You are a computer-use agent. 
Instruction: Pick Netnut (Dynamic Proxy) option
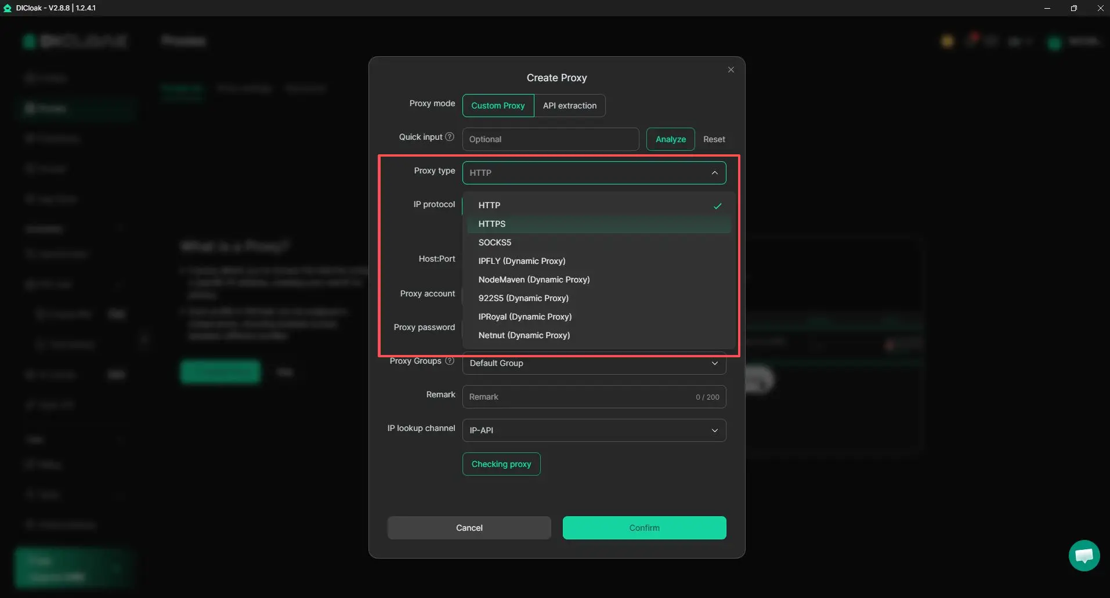point(524,335)
